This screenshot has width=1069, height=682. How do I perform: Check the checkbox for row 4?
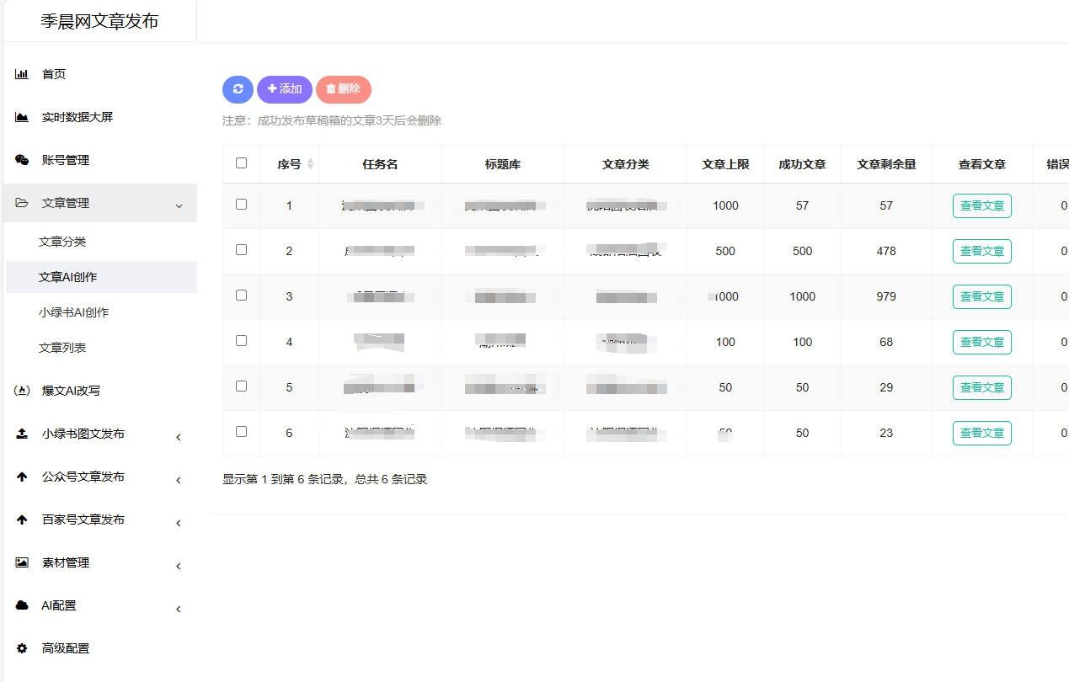(241, 342)
